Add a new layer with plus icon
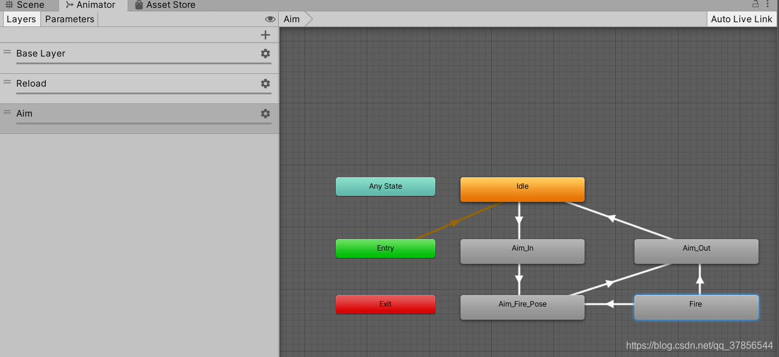 (265, 35)
